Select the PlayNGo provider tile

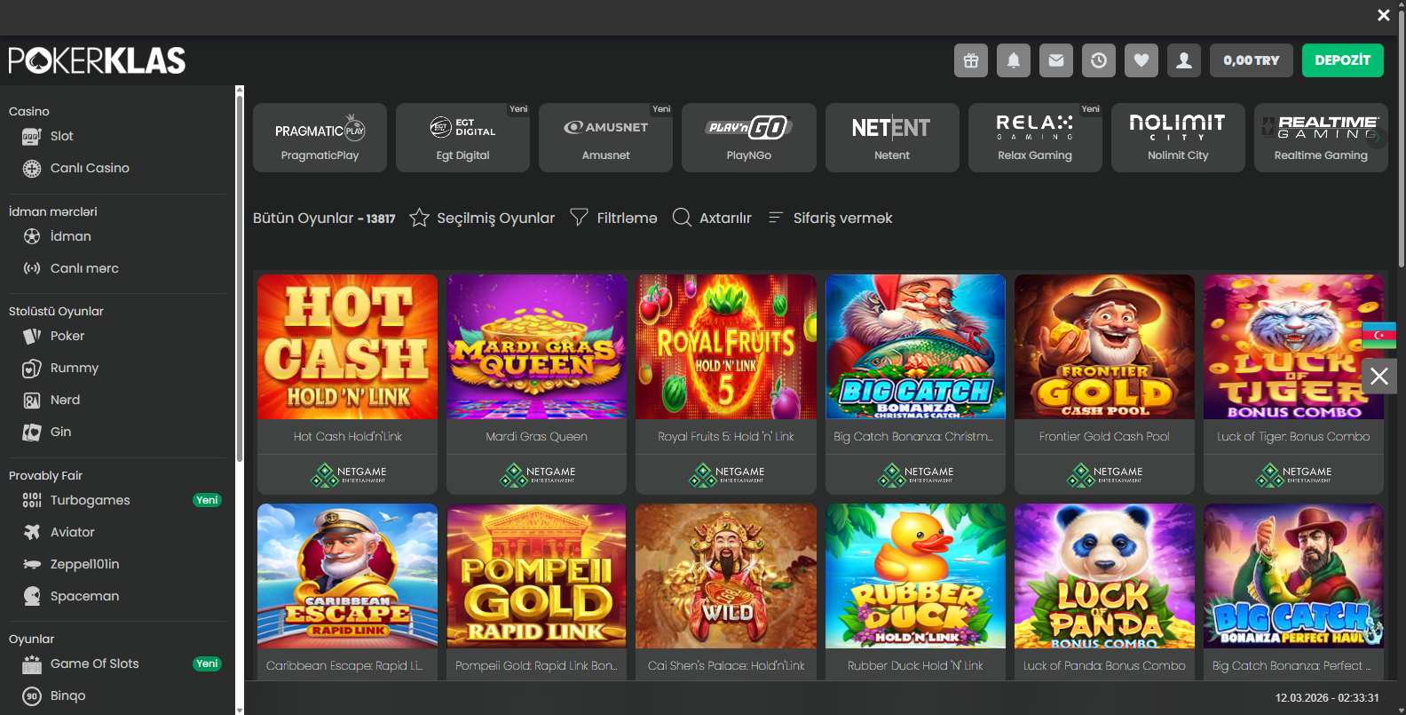pyautogui.click(x=748, y=138)
